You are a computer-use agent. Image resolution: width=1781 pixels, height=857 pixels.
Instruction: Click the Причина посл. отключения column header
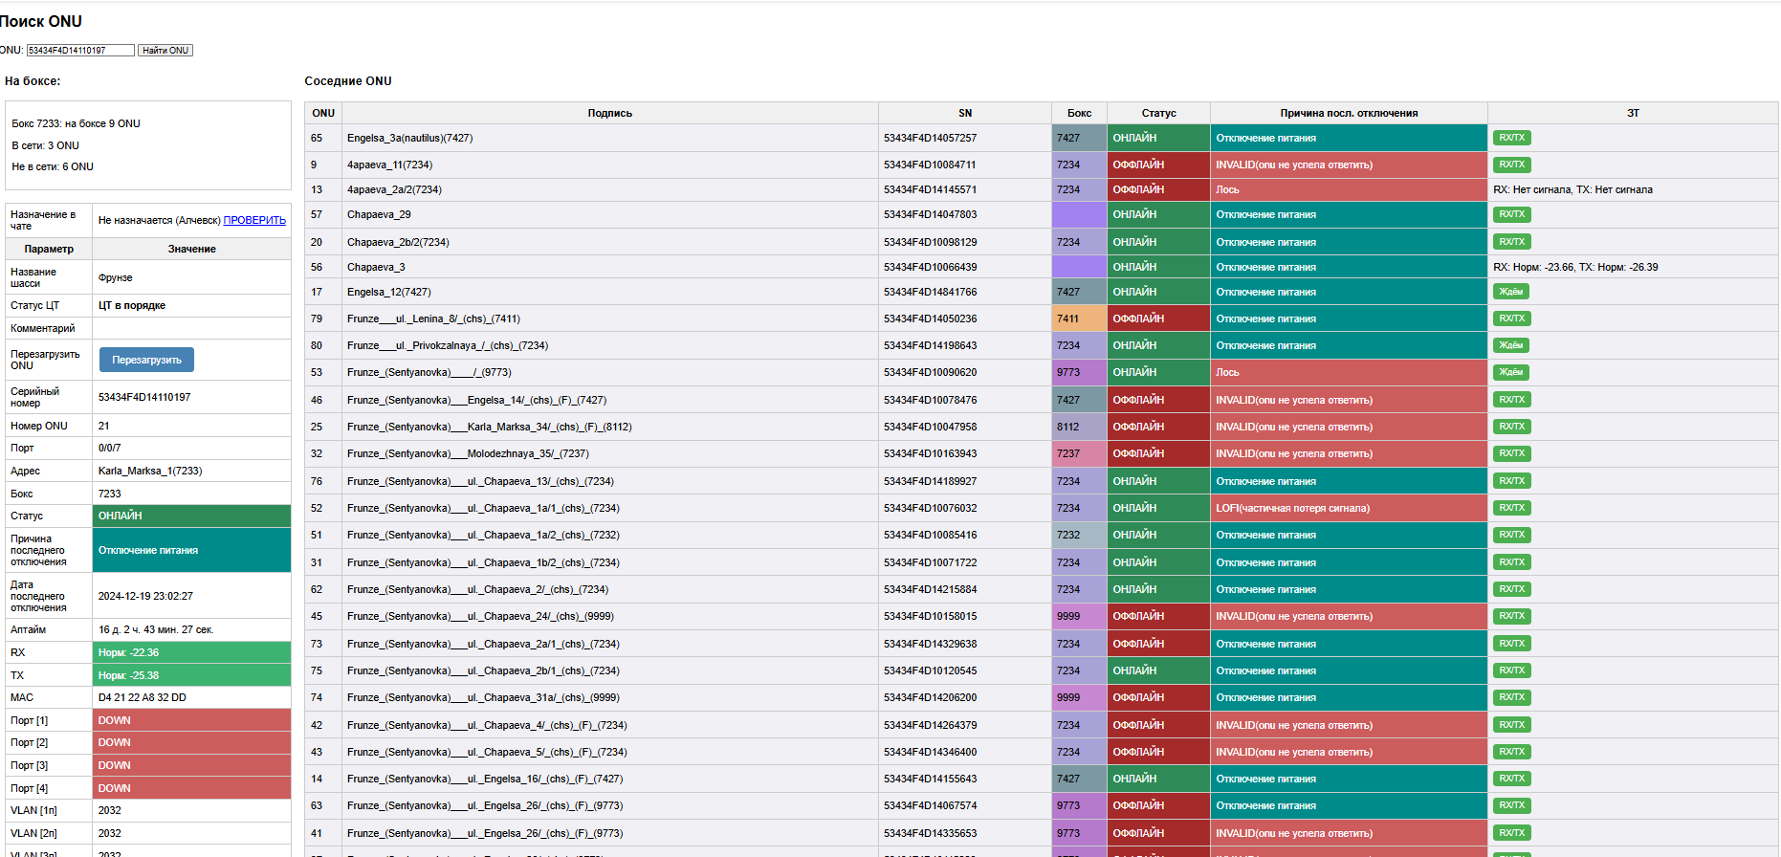[x=1349, y=113]
